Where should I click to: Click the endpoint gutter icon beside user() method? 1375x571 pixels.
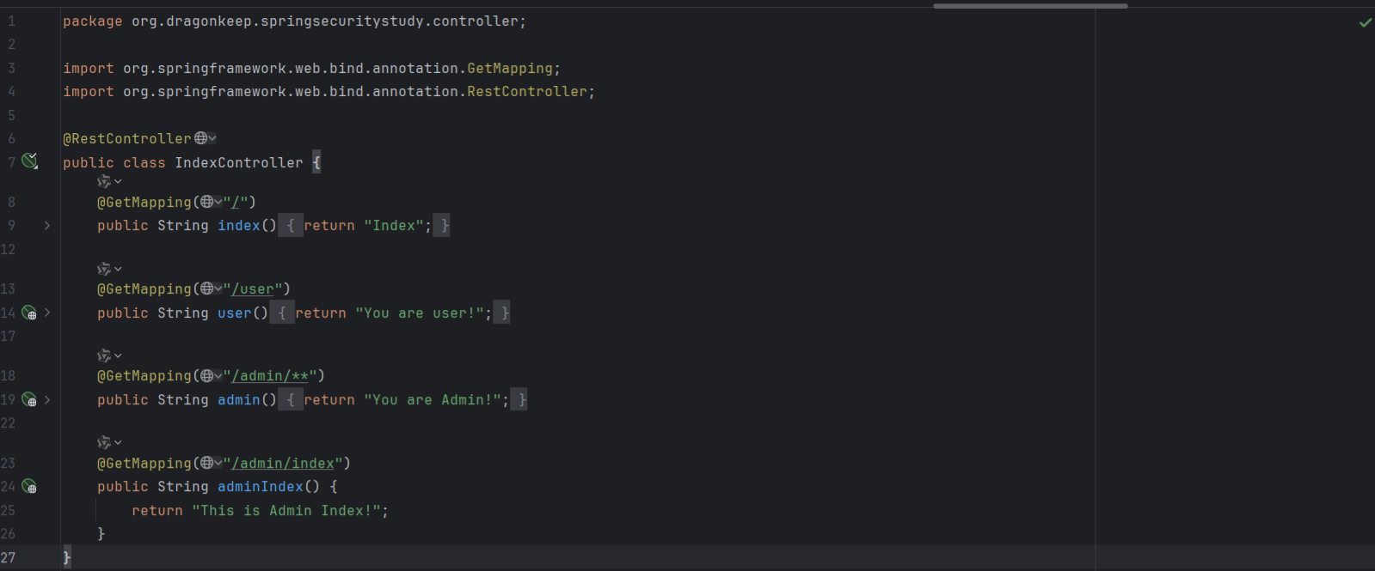29,313
